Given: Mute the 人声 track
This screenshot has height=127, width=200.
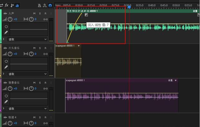Looking at the screenshot, I should click(34, 13).
